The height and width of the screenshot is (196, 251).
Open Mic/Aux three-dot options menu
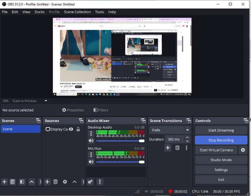(x=91, y=154)
